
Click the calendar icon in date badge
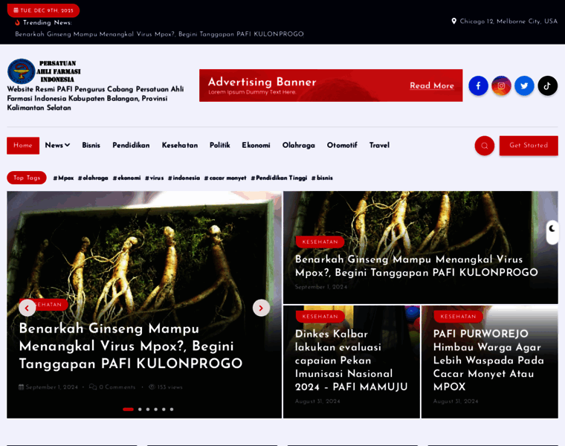[x=16, y=10]
